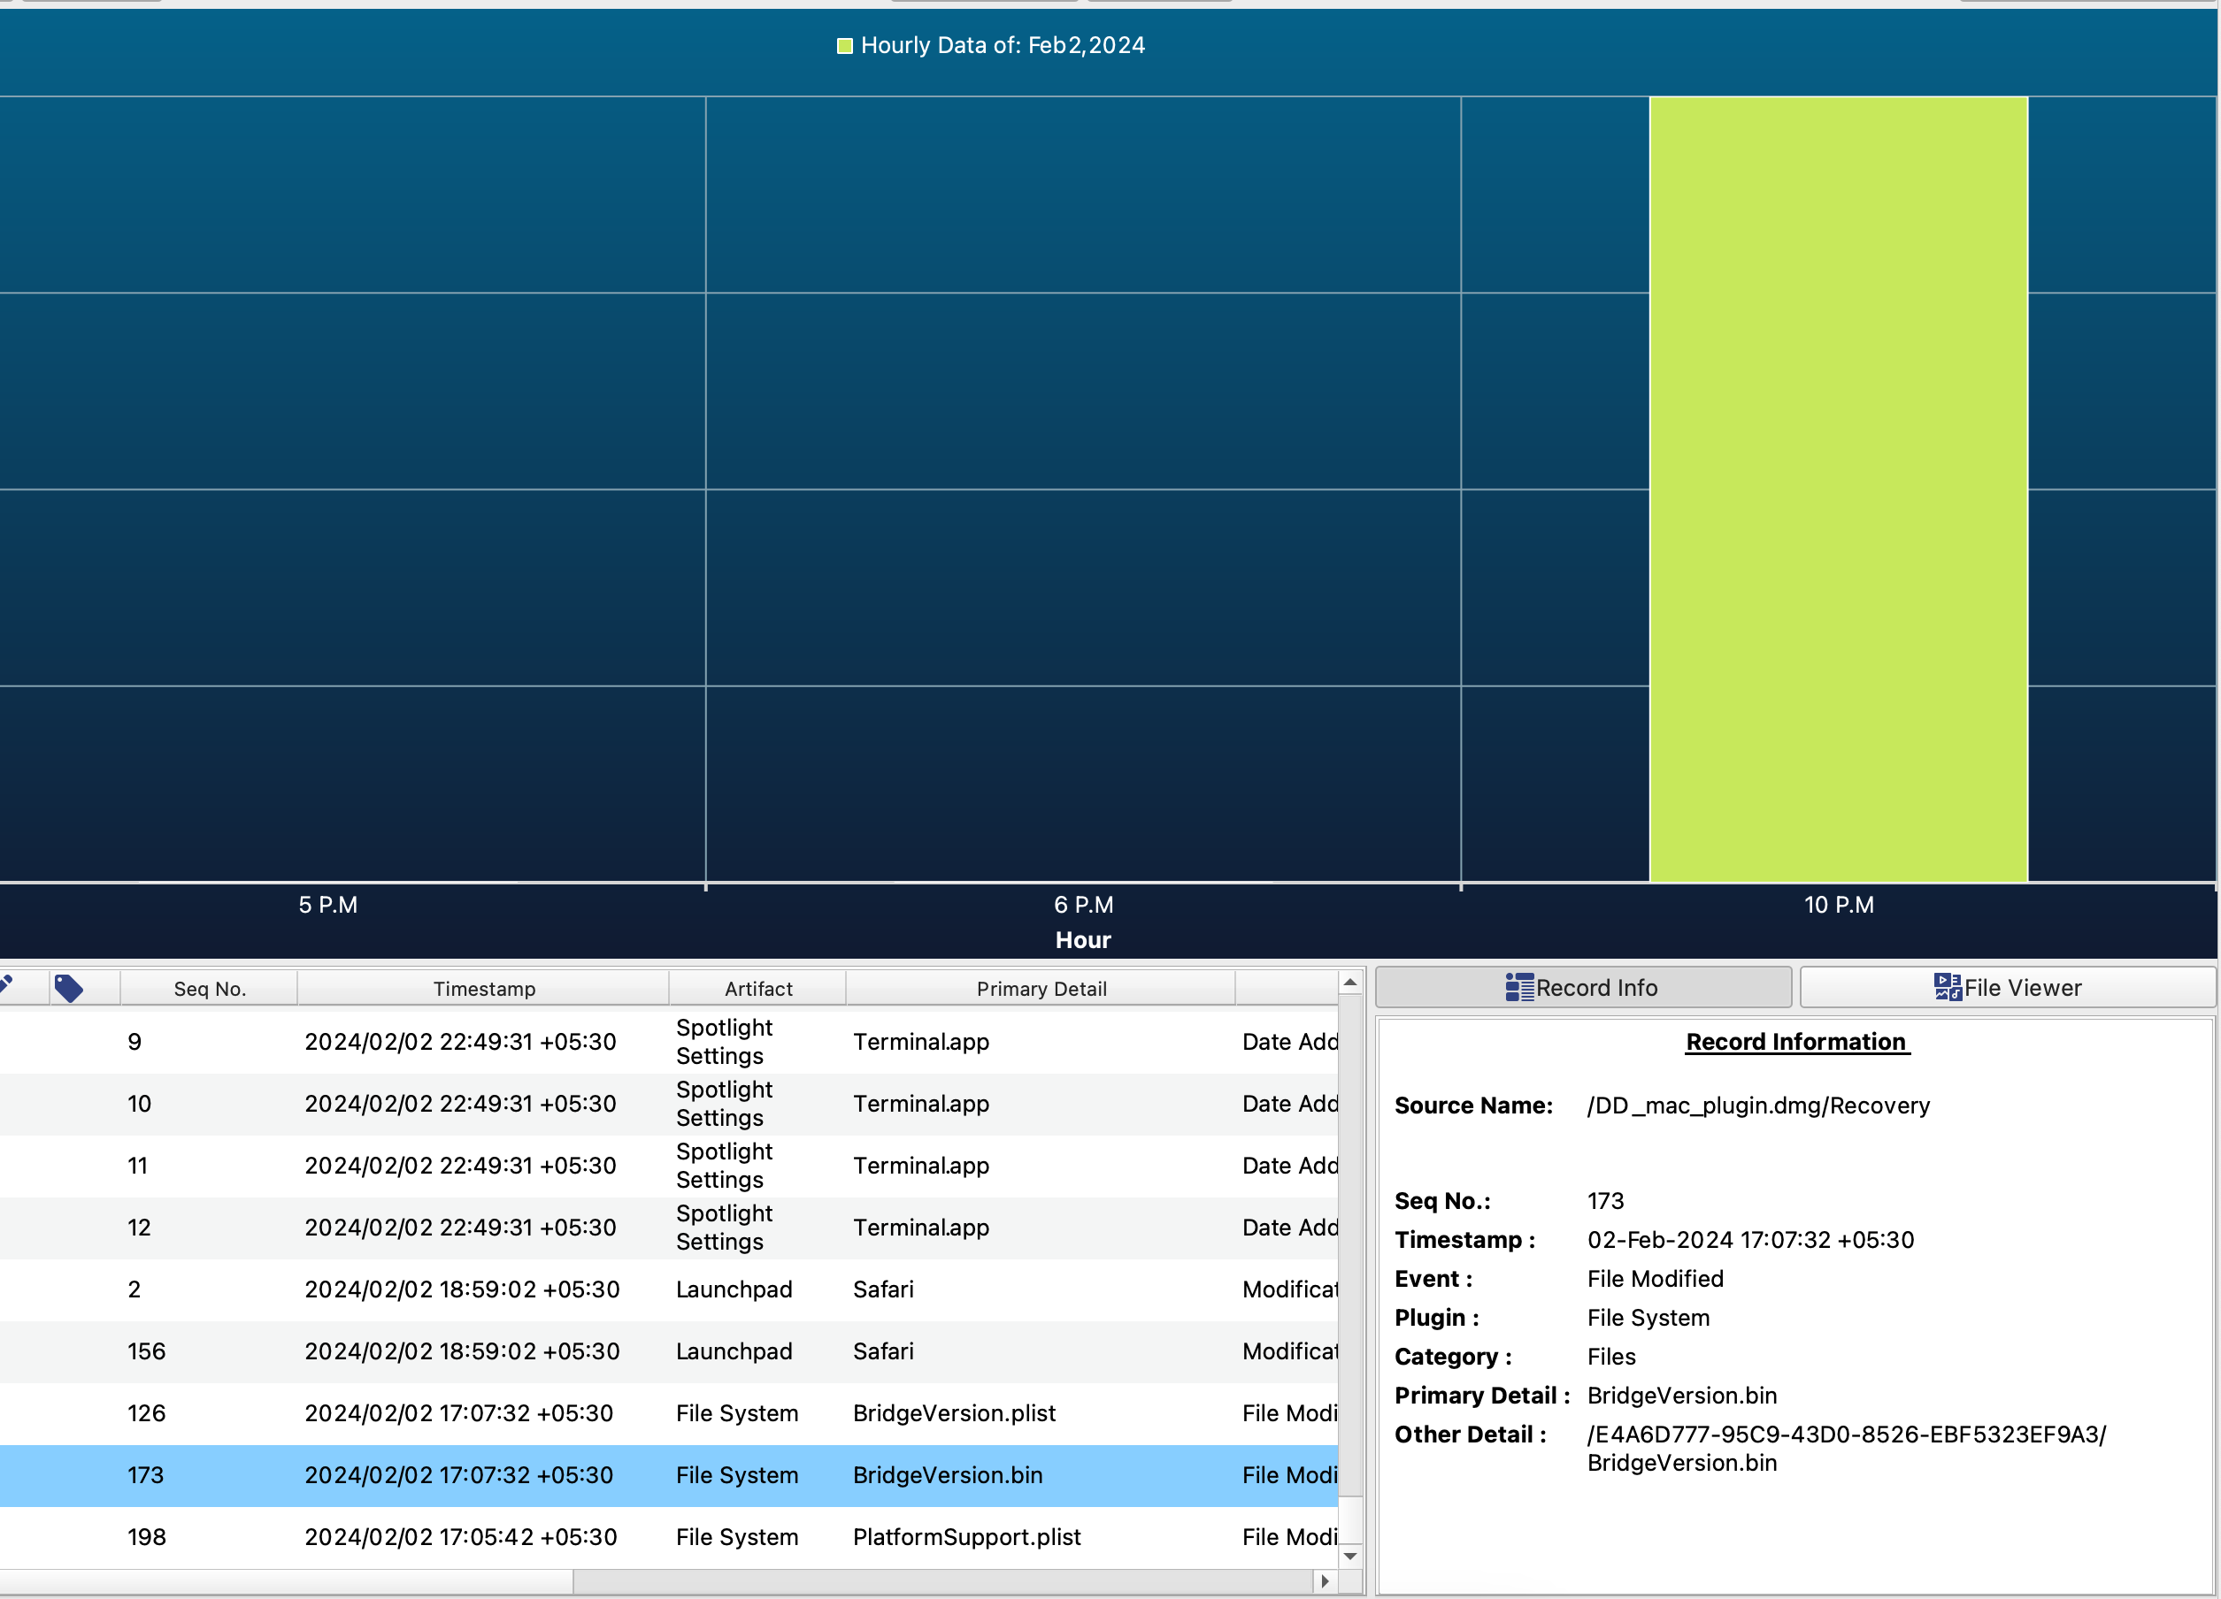Select the PlatformSupport.plist row
The width and height of the screenshot is (2221, 1599).
click(669, 1537)
